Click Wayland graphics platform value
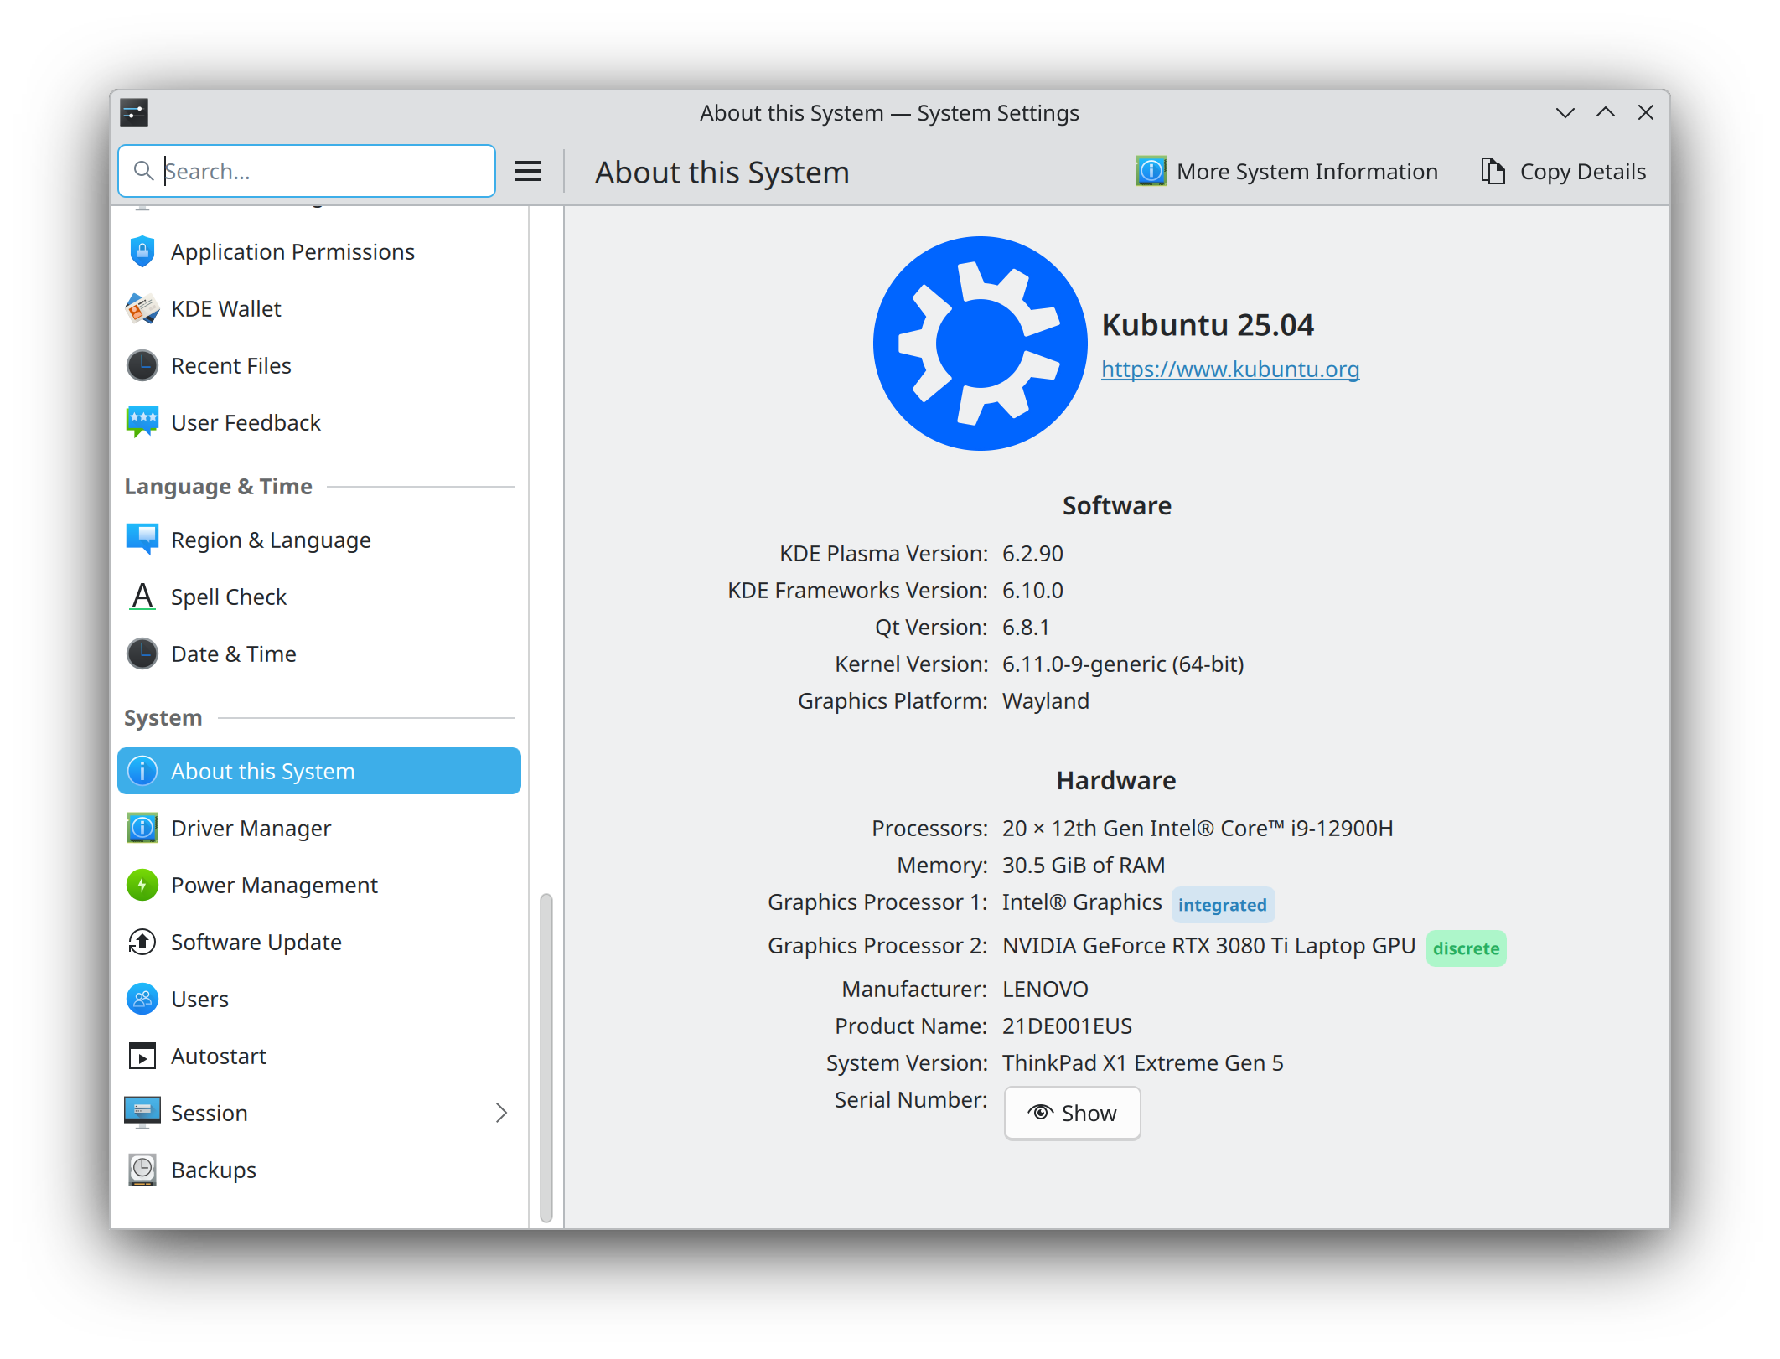The height and width of the screenshot is (1359, 1780). point(1046,700)
